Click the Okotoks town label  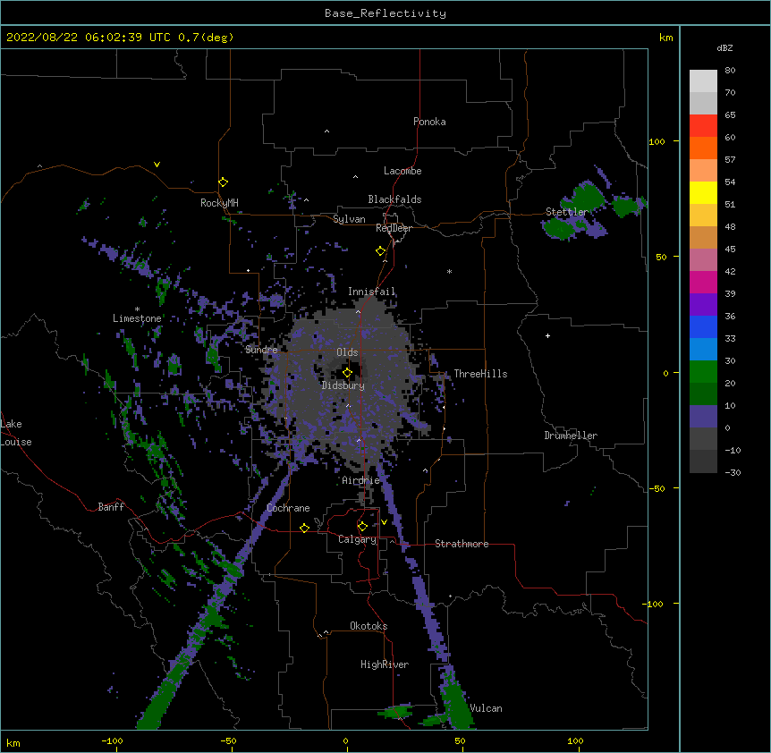369,626
